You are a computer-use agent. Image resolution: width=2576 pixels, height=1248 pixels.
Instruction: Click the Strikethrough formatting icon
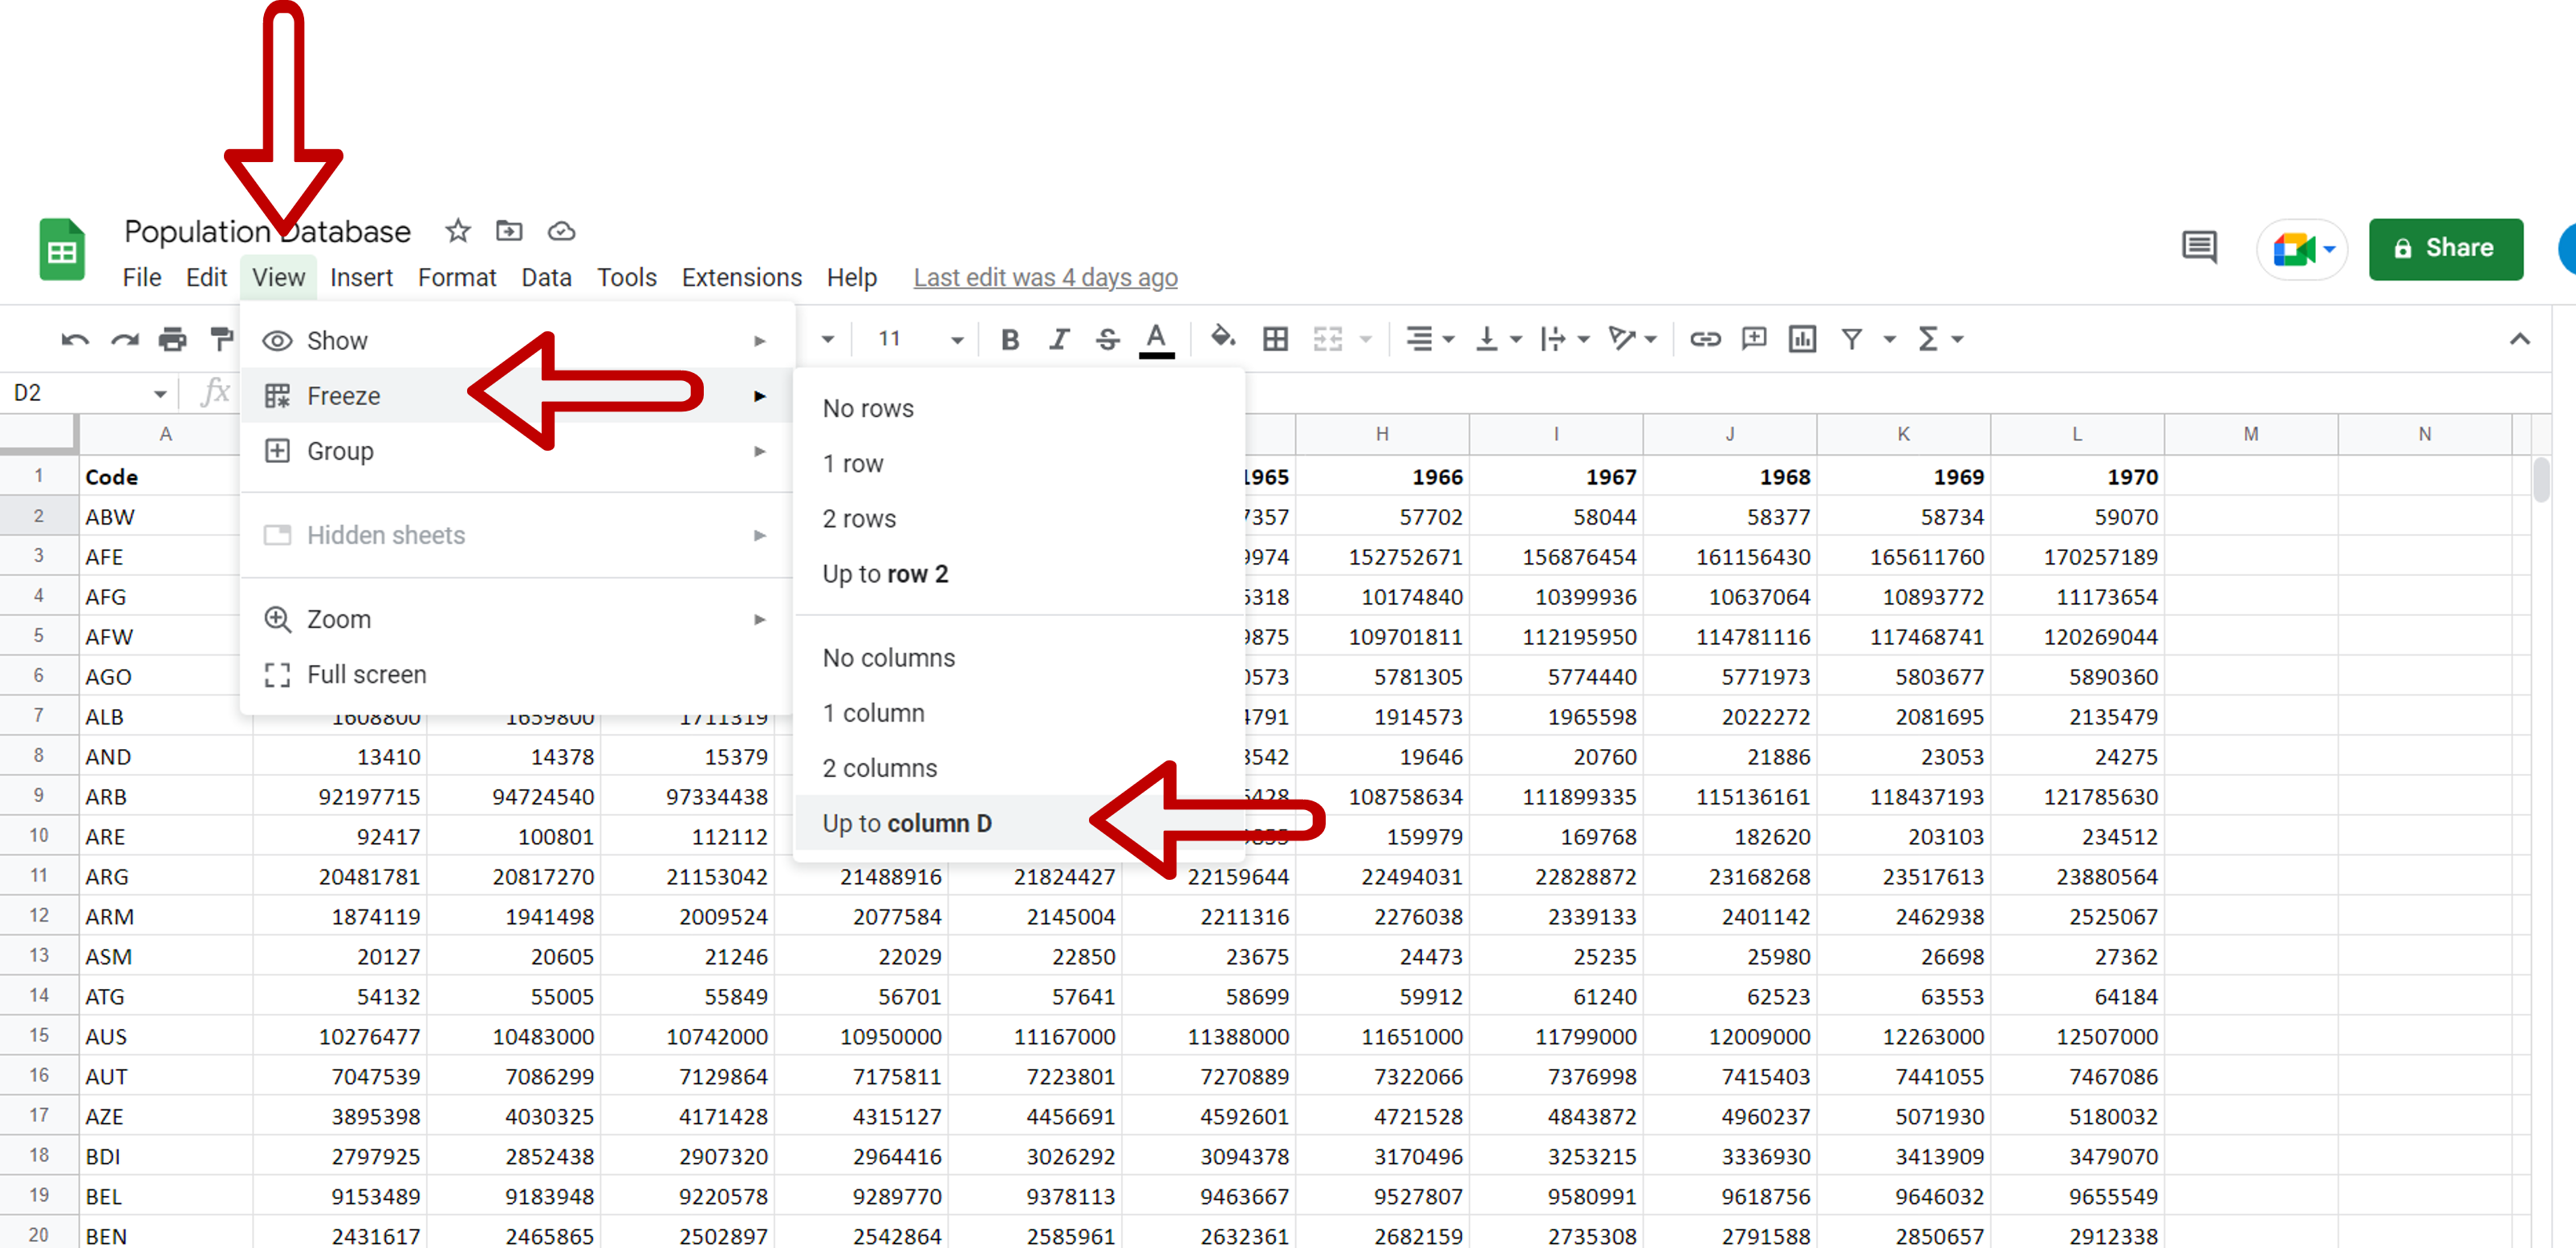coord(1111,340)
